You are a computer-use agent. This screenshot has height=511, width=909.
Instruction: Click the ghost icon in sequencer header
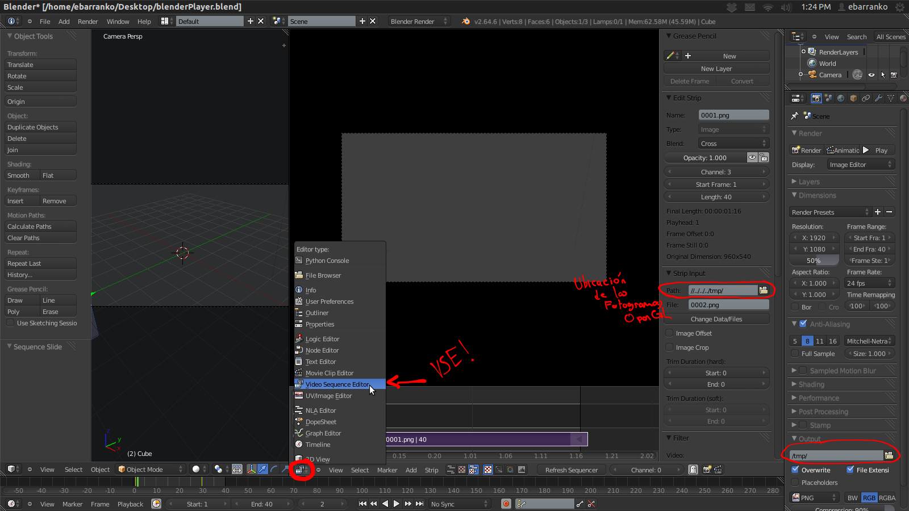pyautogui.click(x=693, y=470)
